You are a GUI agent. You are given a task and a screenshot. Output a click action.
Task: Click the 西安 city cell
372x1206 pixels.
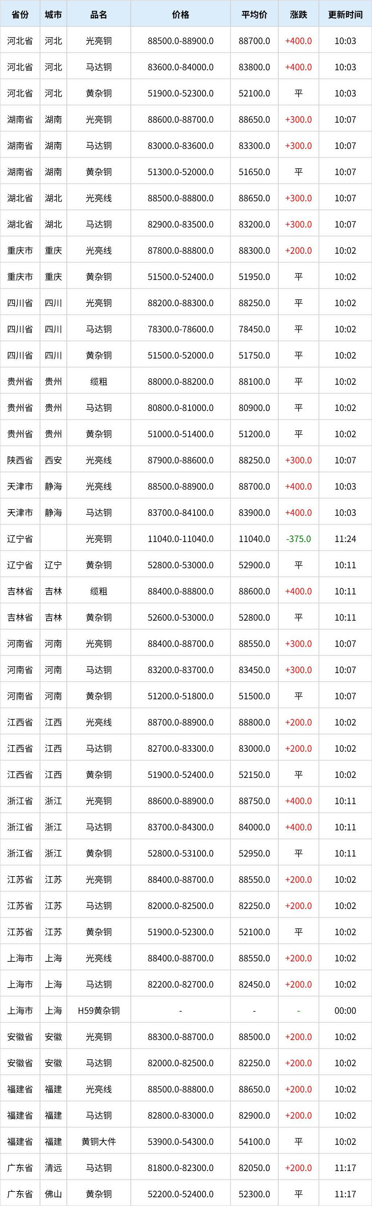point(53,460)
